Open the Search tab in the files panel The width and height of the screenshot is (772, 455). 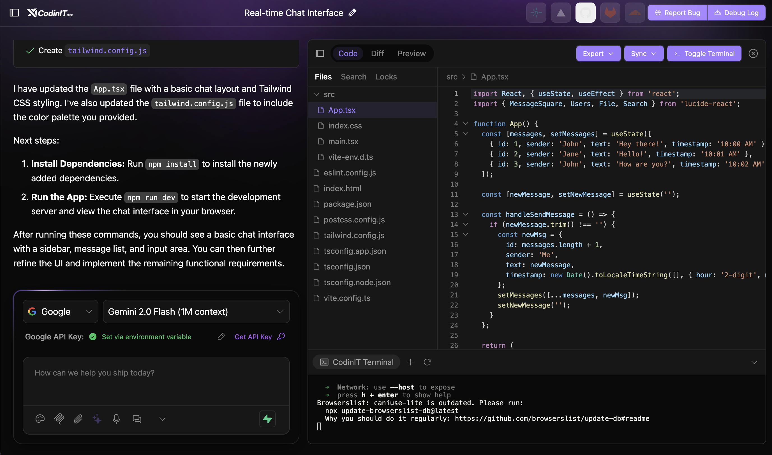353,77
